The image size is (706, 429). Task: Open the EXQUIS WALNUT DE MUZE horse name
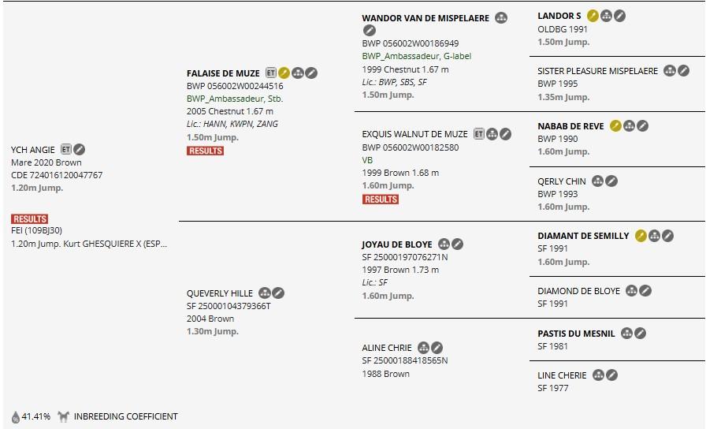click(414, 134)
